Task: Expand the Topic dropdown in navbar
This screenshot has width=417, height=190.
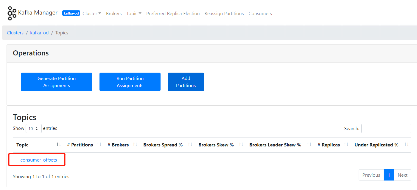Action: click(134, 14)
